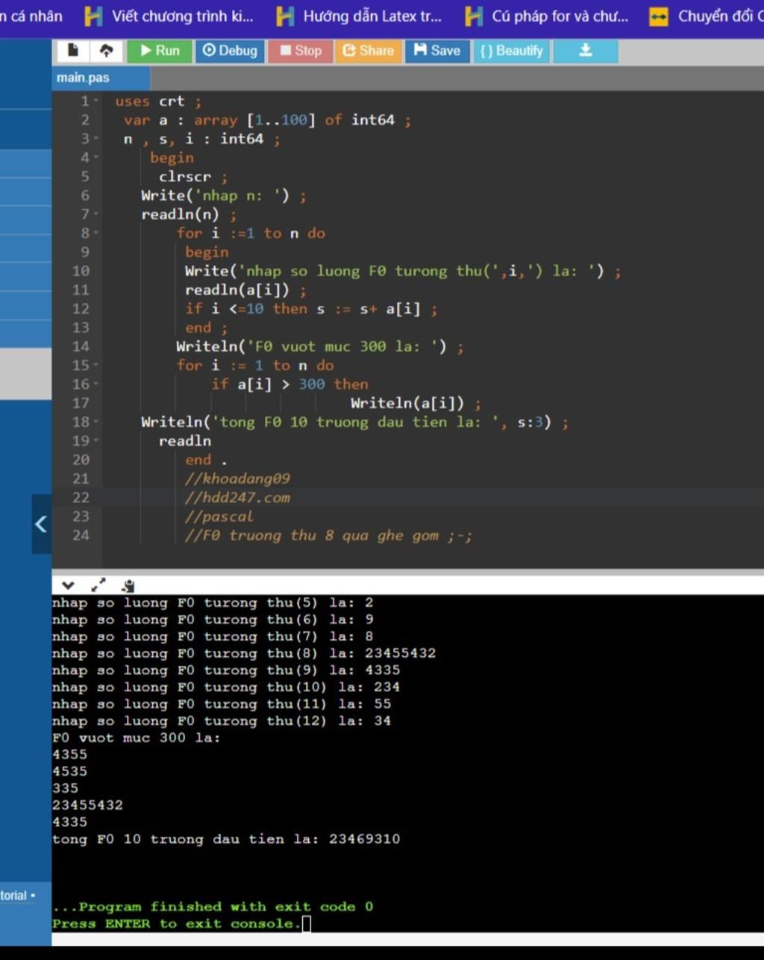
Task: Create a new file with the blank page icon
Action: tap(72, 51)
